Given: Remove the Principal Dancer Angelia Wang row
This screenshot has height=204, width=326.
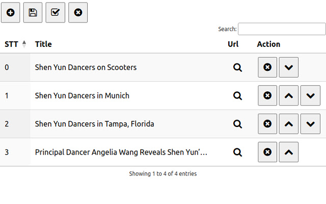Looking at the screenshot, I should pyautogui.click(x=267, y=152).
